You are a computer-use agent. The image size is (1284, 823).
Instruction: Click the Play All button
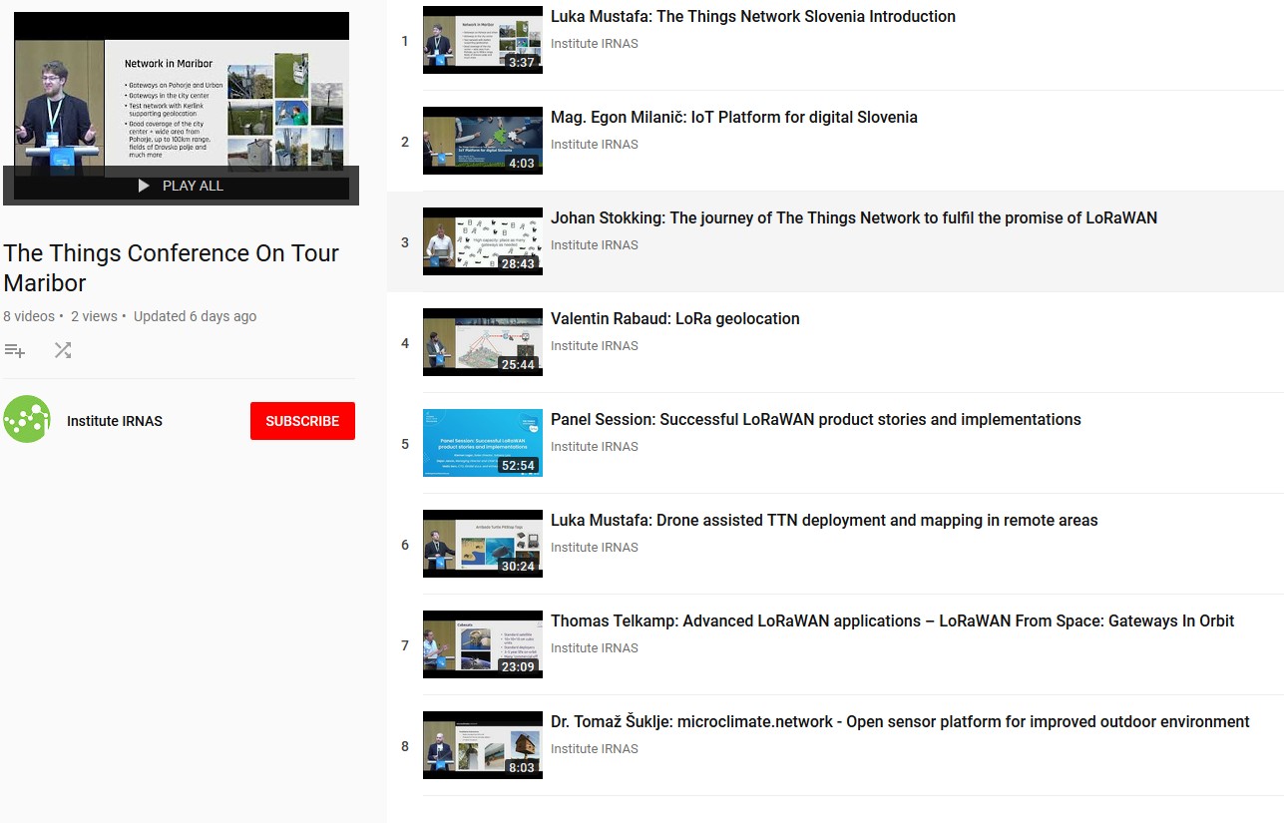181,186
